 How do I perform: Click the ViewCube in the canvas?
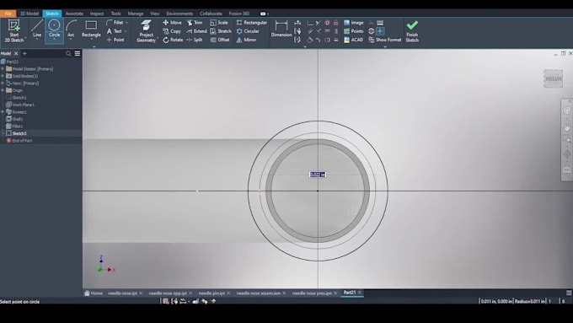(x=554, y=78)
